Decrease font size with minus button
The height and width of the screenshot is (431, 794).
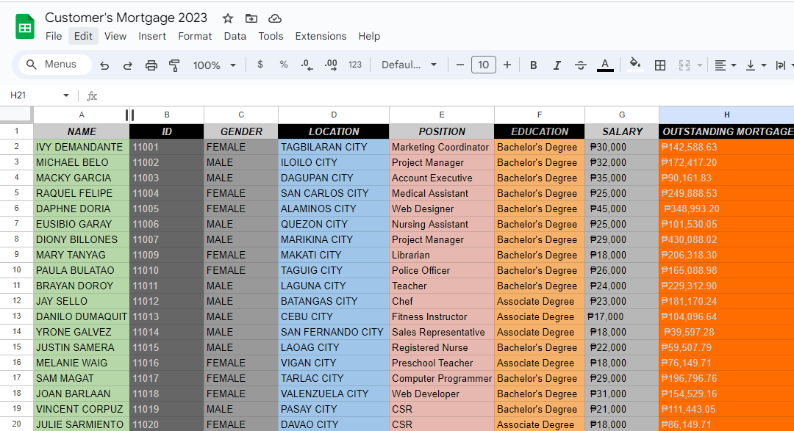pyautogui.click(x=459, y=65)
